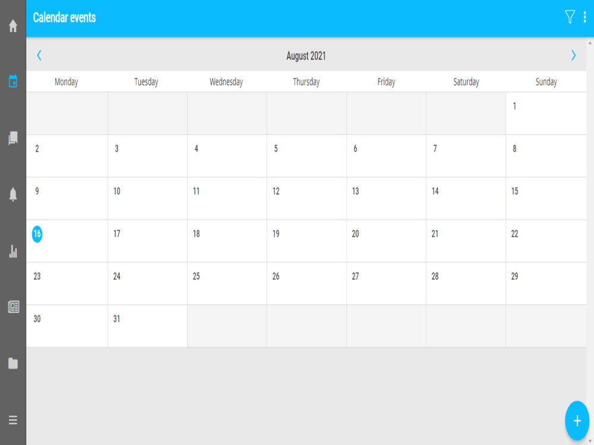Select day 20 in the calendar

coord(387,241)
